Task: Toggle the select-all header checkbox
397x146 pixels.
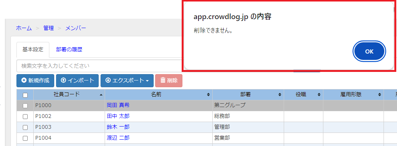Action: 25,95
